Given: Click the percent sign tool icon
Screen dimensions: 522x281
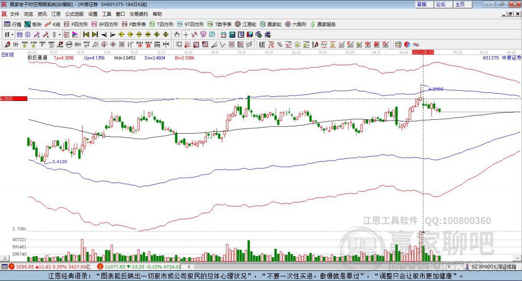Looking at the screenshot, I should click(280, 44).
